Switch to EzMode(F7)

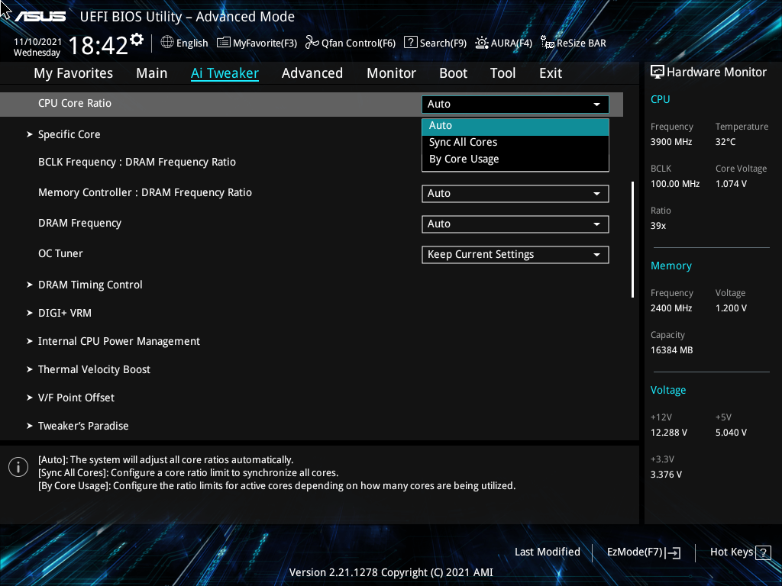click(643, 552)
